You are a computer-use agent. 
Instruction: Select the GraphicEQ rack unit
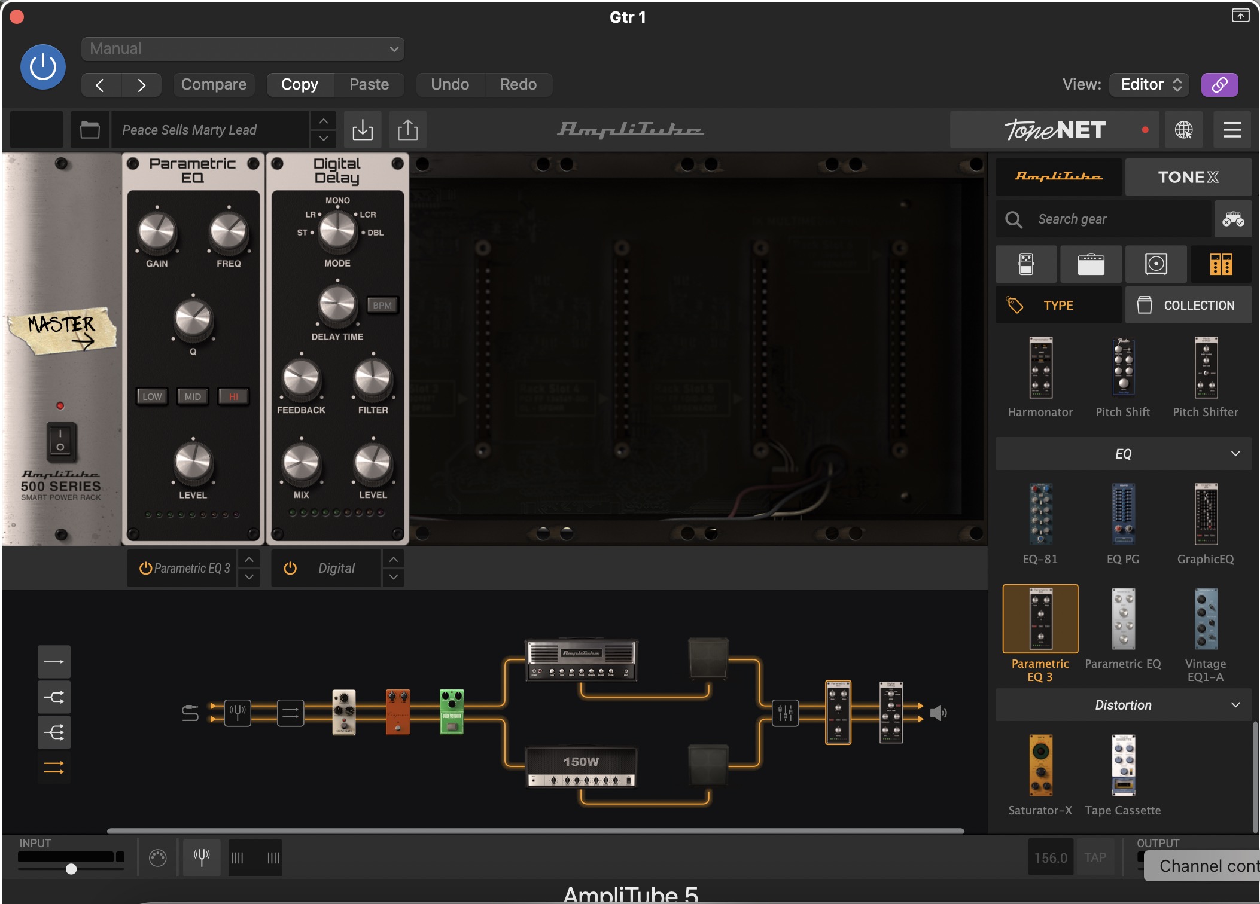click(x=1206, y=524)
